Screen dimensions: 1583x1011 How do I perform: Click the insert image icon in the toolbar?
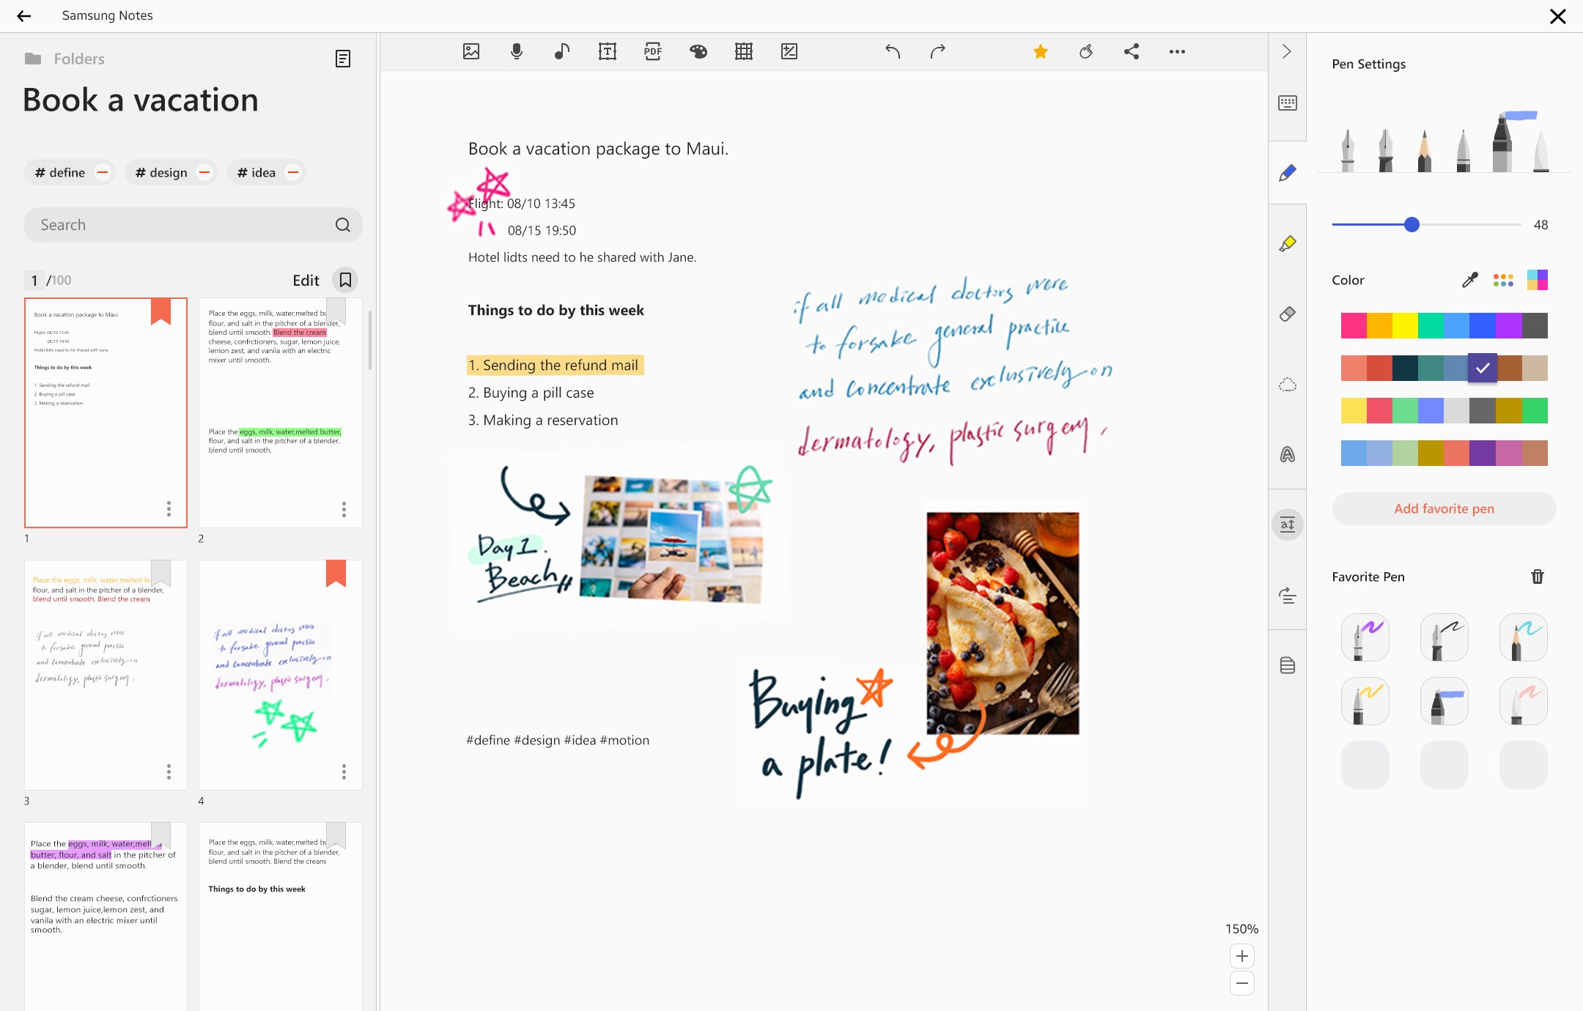471,51
